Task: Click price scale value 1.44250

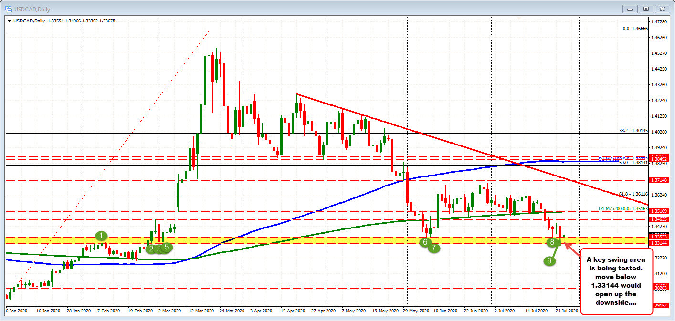Action: click(x=659, y=69)
